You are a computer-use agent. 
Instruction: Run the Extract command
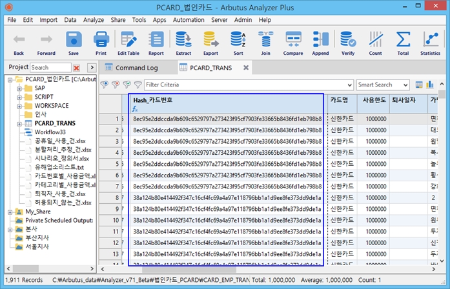pyautogui.click(x=183, y=43)
